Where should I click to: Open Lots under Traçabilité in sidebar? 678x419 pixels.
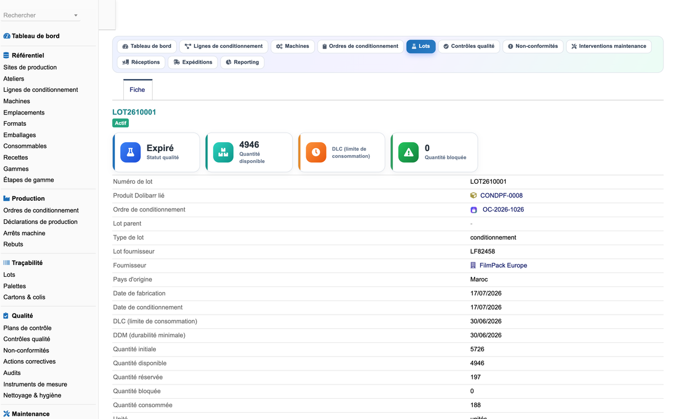coord(9,275)
